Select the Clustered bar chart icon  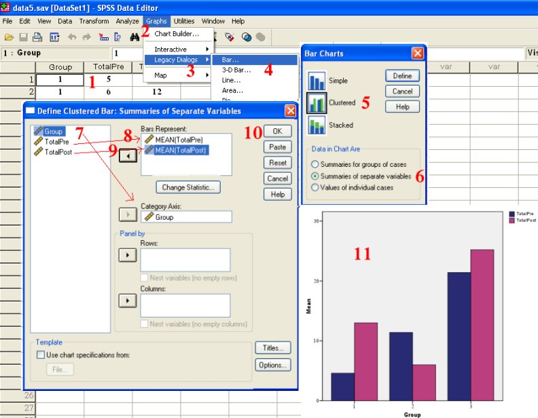317,102
